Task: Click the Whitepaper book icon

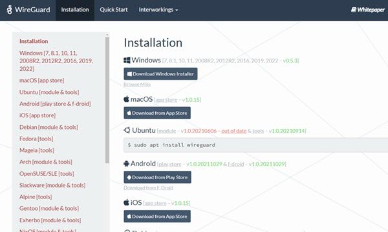Action: [x=354, y=10]
